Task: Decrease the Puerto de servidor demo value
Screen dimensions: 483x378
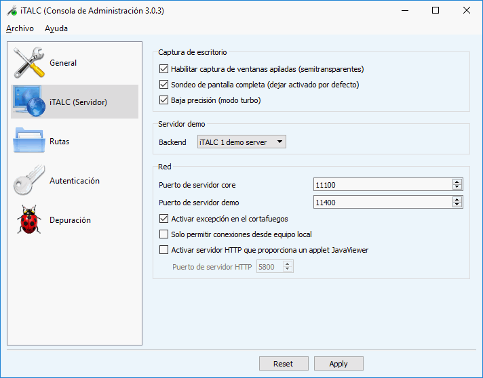Action: point(457,205)
